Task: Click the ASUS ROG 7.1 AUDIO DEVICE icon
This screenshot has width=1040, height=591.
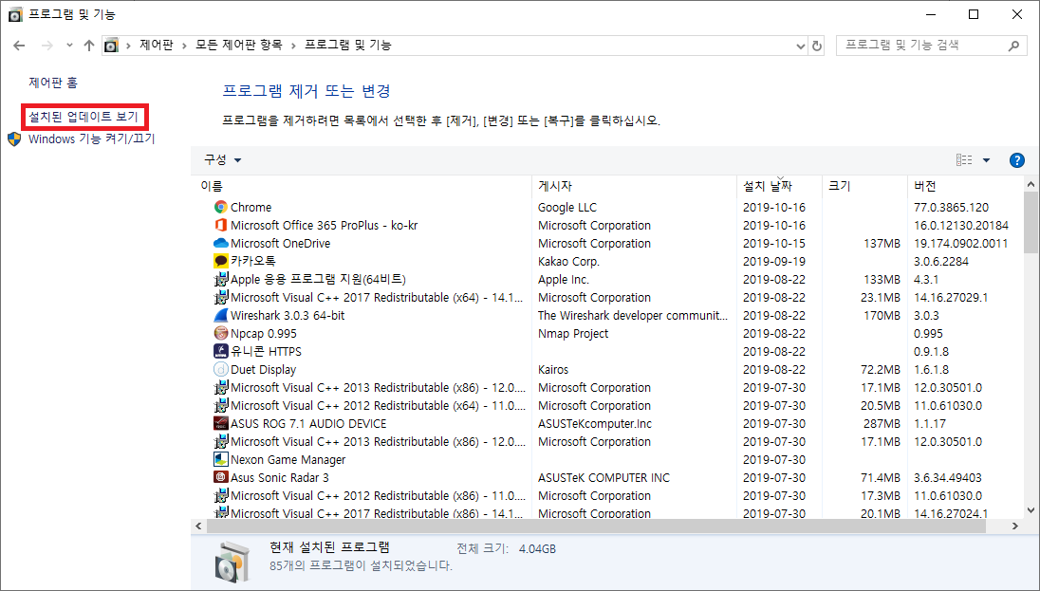Action: point(221,423)
